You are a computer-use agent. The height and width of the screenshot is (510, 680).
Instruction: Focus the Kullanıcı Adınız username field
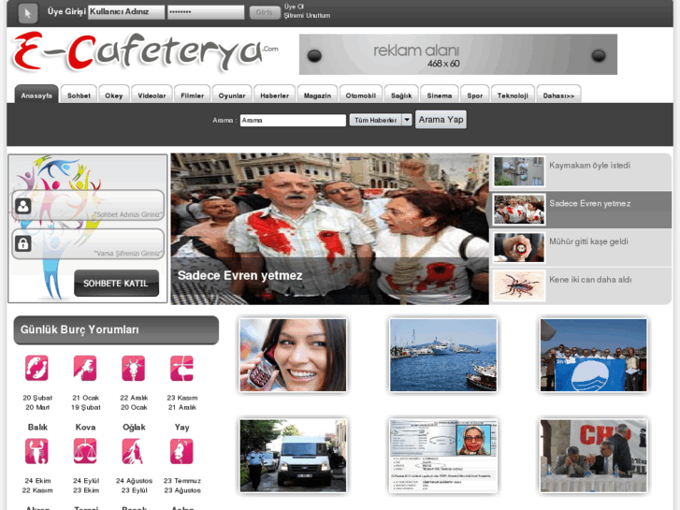tap(126, 12)
